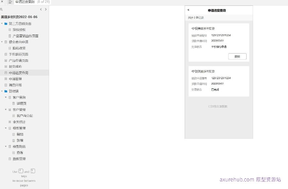
Task: Go to next page with right chevron
Action: coord(46,9)
